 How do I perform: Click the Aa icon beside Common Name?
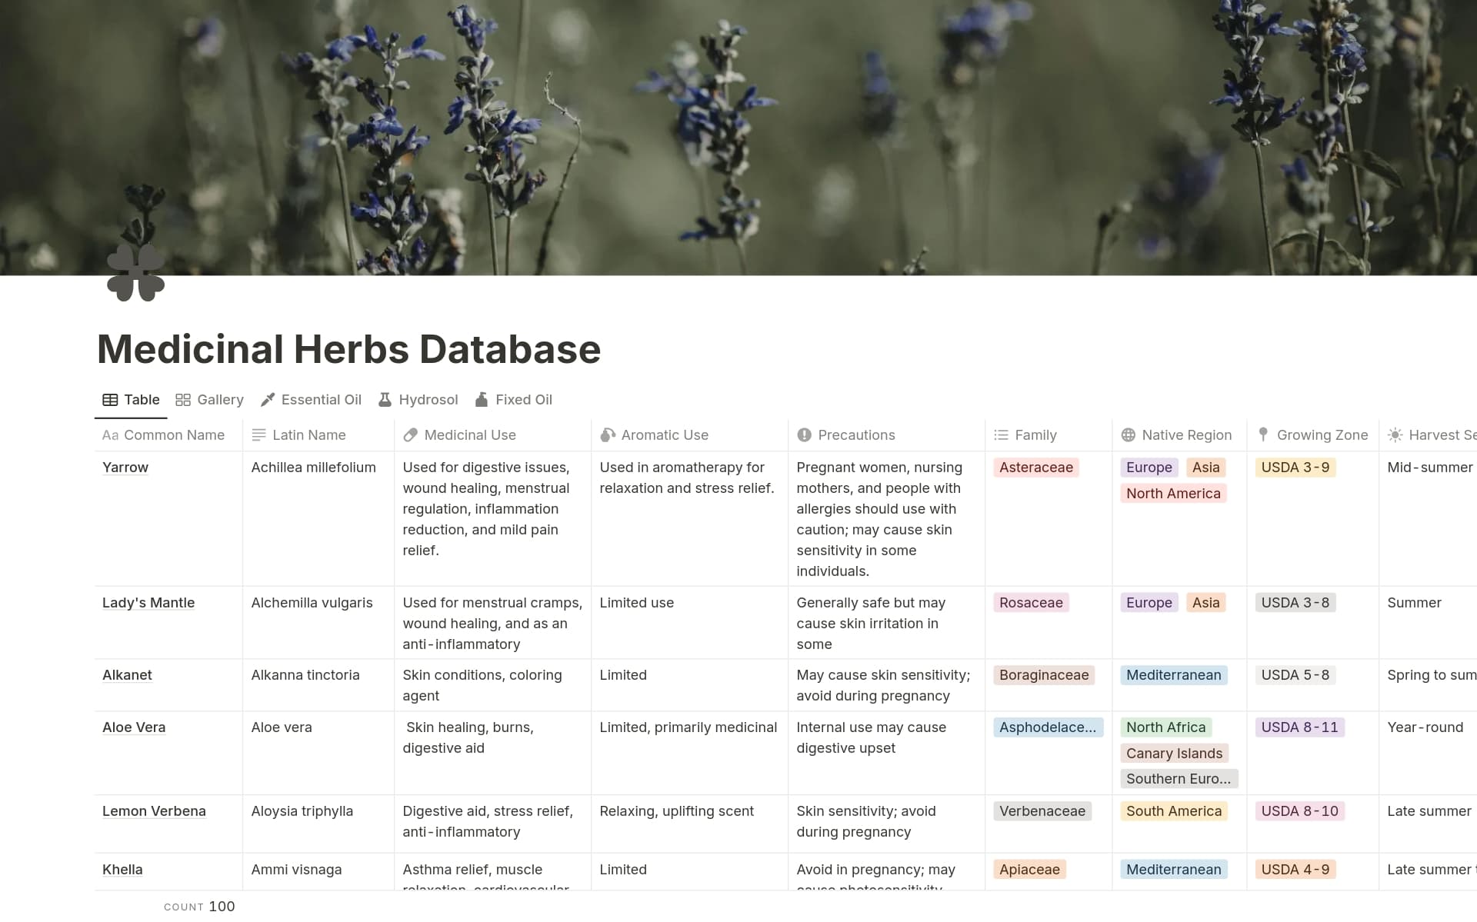(110, 435)
